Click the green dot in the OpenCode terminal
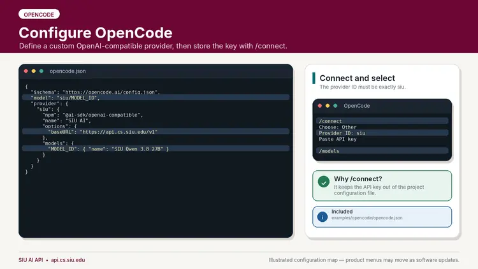 point(335,106)
